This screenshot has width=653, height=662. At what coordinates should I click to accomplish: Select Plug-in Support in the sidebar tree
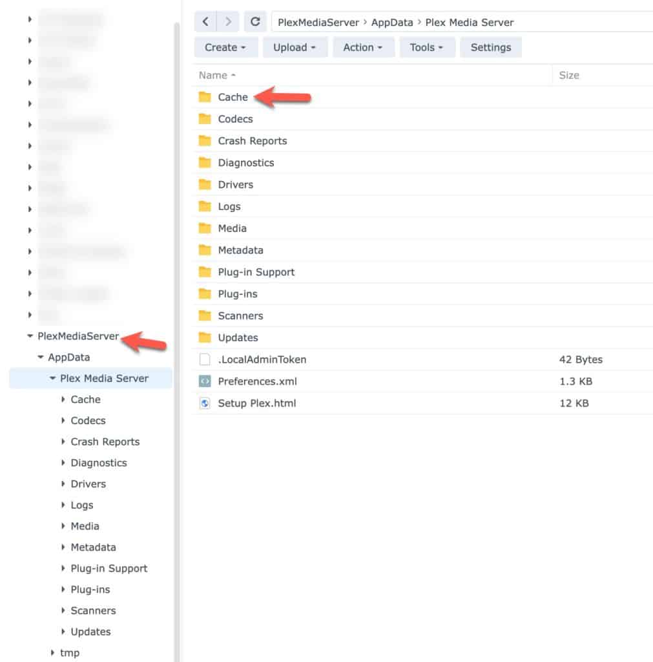point(109,568)
